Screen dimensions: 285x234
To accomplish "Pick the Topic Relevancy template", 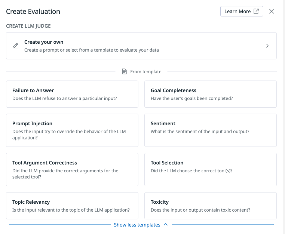I will 72,206.
